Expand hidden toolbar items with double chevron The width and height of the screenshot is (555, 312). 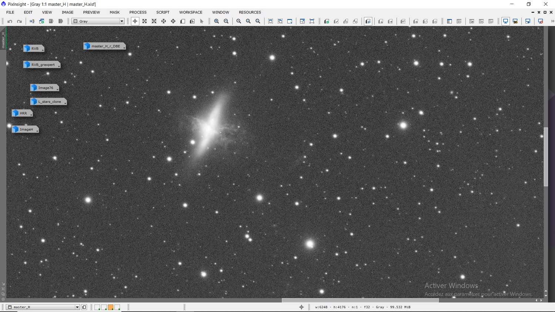click(552, 21)
